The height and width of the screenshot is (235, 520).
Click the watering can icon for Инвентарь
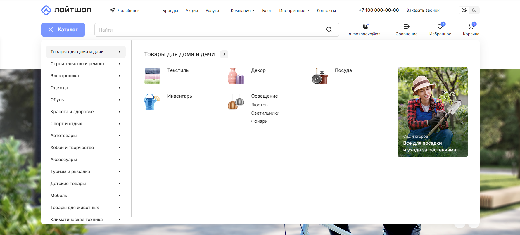[152, 102]
